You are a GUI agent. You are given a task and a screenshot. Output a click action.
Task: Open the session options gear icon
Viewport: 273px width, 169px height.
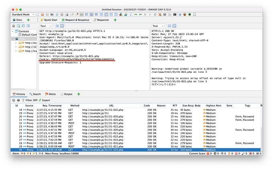pyautogui.click(x=62, y=14)
